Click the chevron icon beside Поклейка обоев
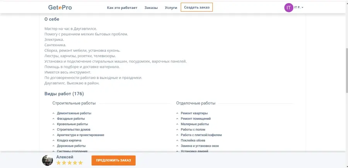The height and width of the screenshot is (168, 348). 177,140
